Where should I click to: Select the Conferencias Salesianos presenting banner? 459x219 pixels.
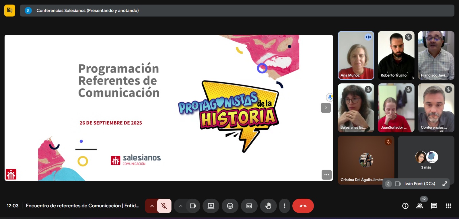tap(237, 11)
